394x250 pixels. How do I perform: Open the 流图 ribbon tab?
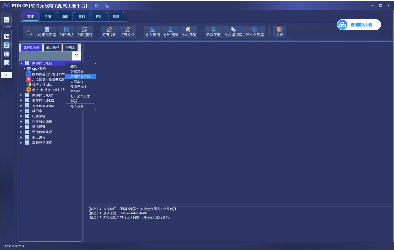[47, 16]
